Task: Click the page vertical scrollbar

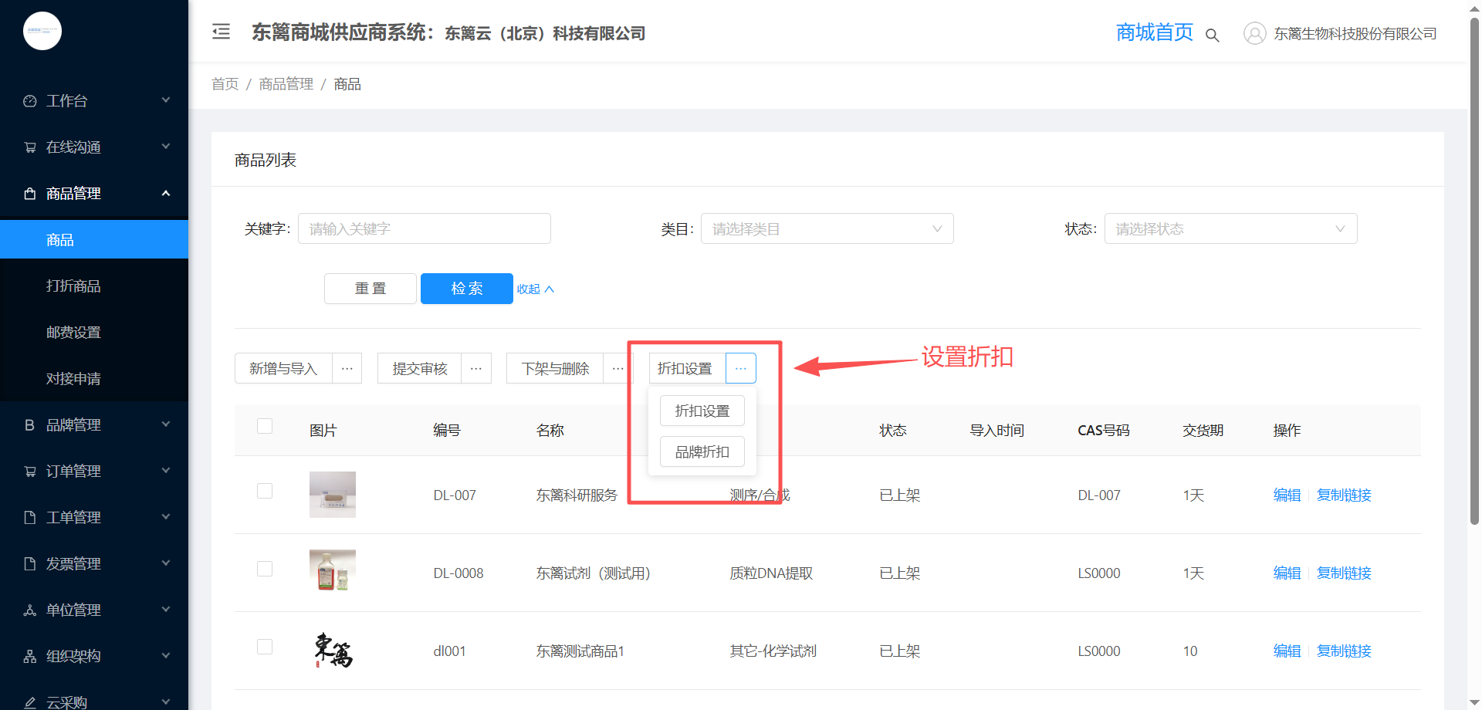Action: pyautogui.click(x=1474, y=270)
